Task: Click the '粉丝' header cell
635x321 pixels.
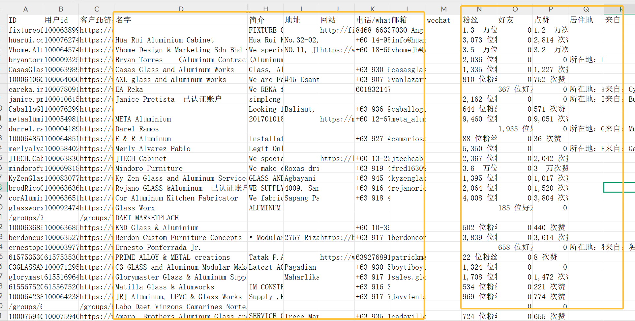Action: pos(479,20)
